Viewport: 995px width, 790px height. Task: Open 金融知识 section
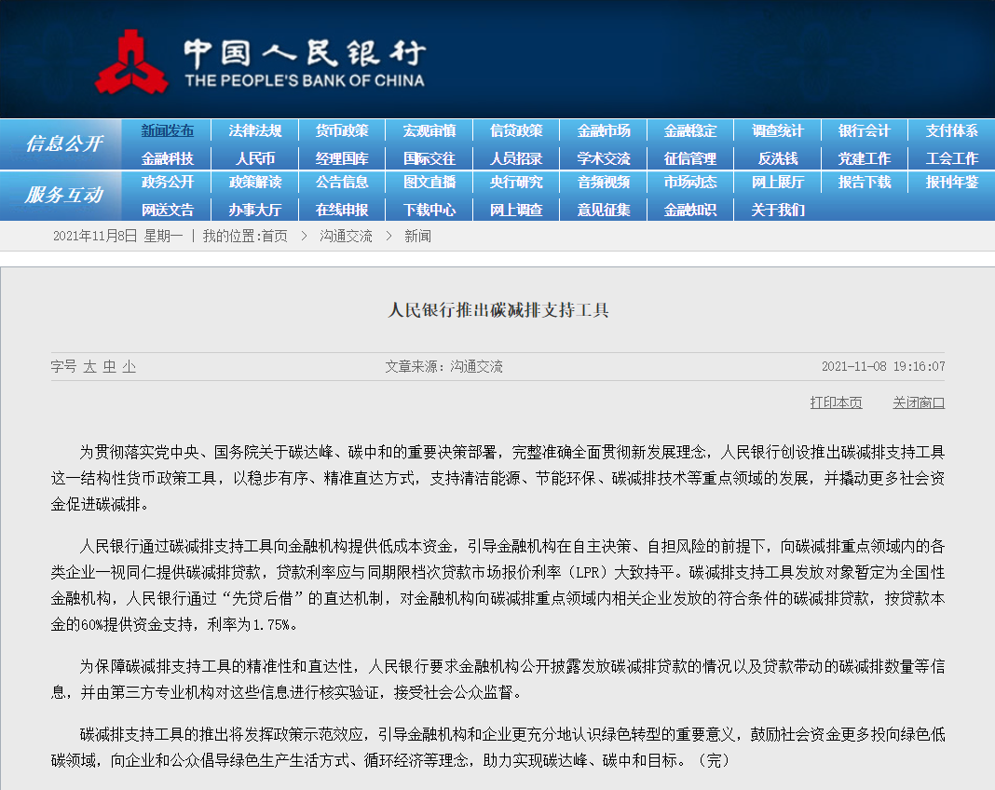click(690, 210)
